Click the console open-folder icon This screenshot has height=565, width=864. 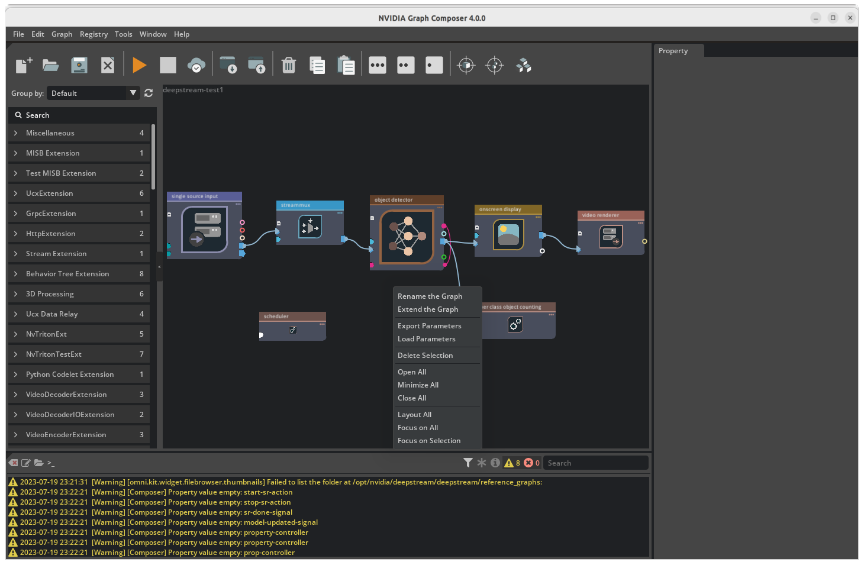tap(39, 463)
